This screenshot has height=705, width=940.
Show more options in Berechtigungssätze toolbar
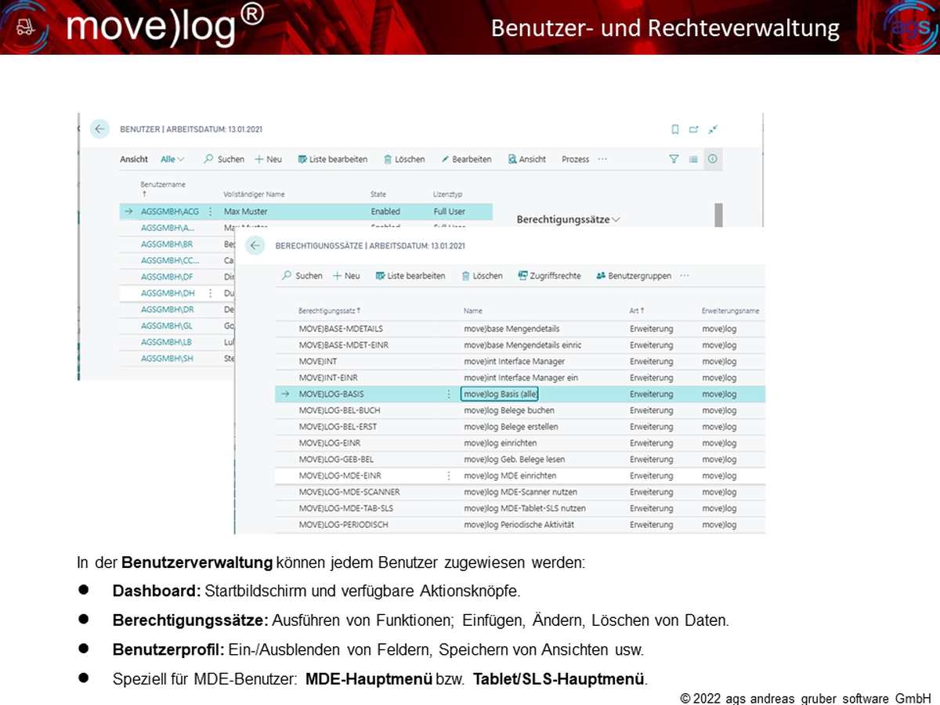pos(685,276)
